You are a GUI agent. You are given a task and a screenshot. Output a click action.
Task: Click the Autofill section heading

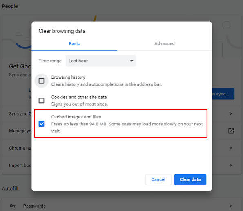pos(10,188)
